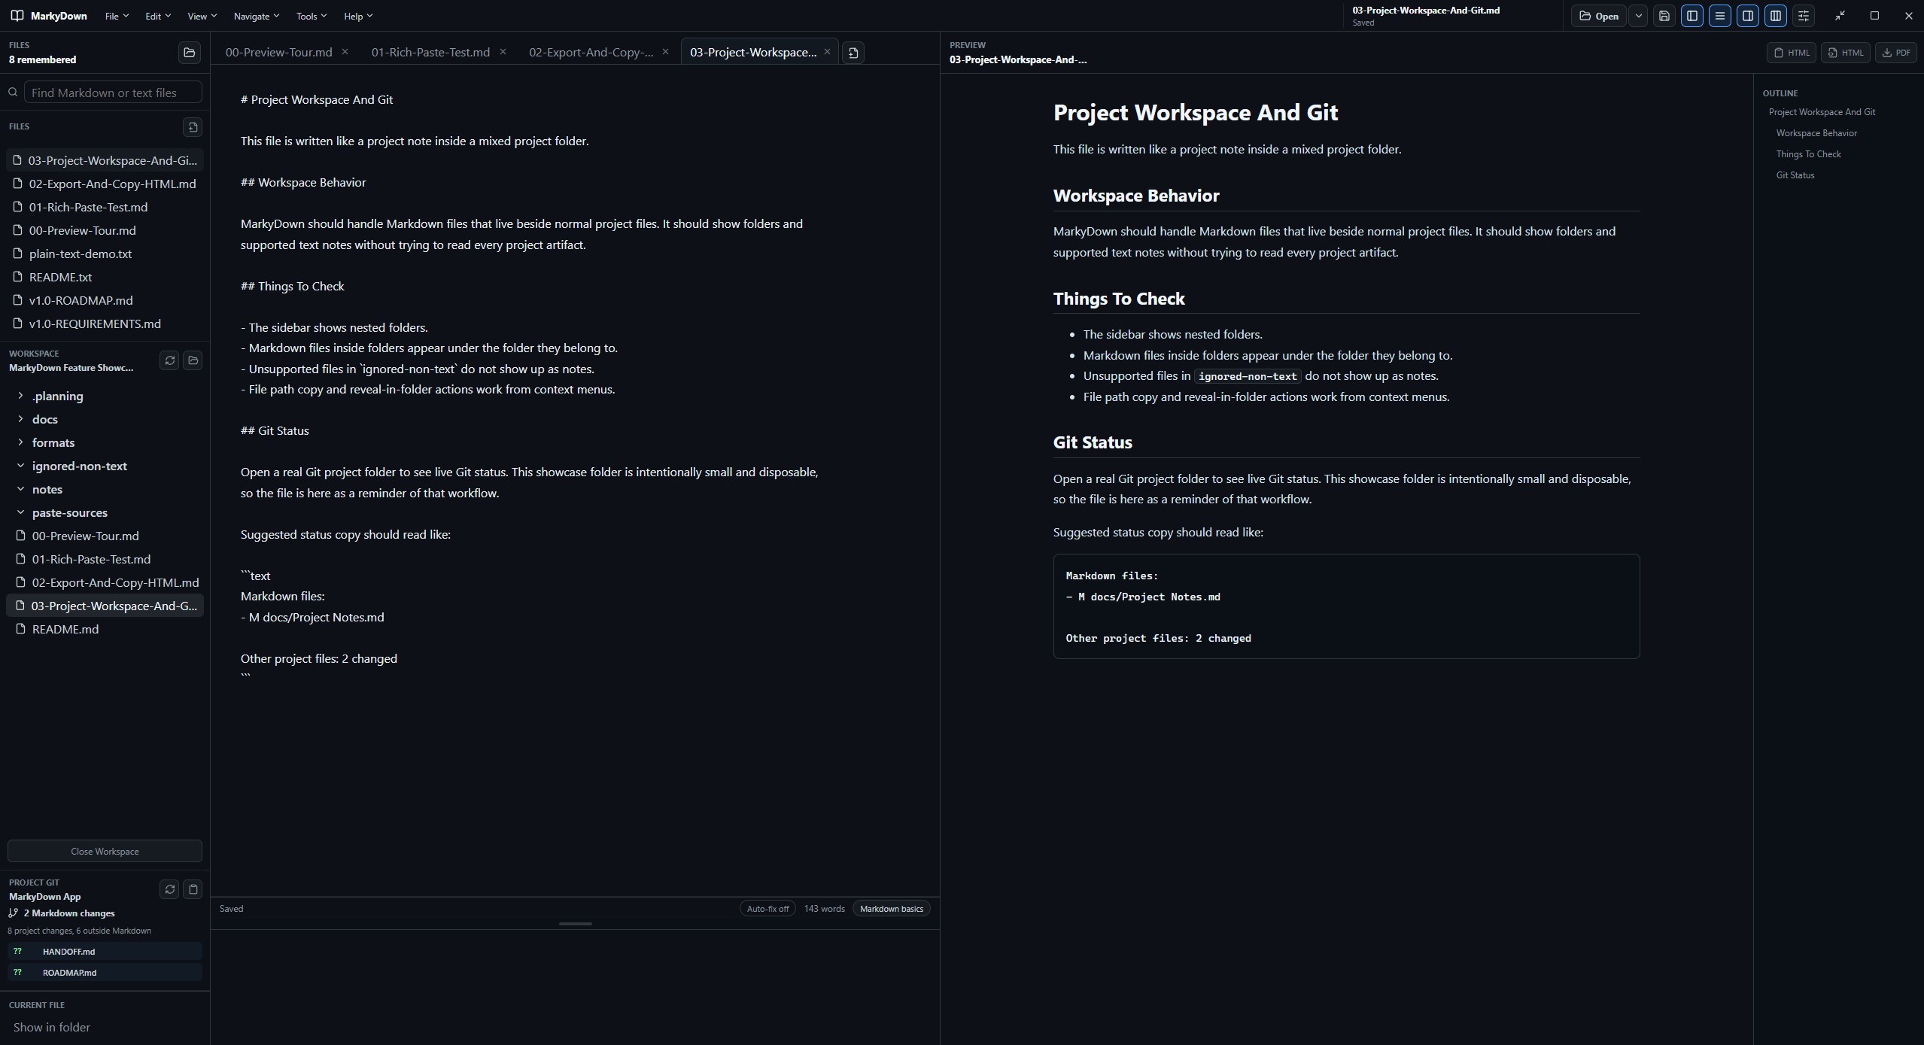Expand the formats folder

click(21, 442)
